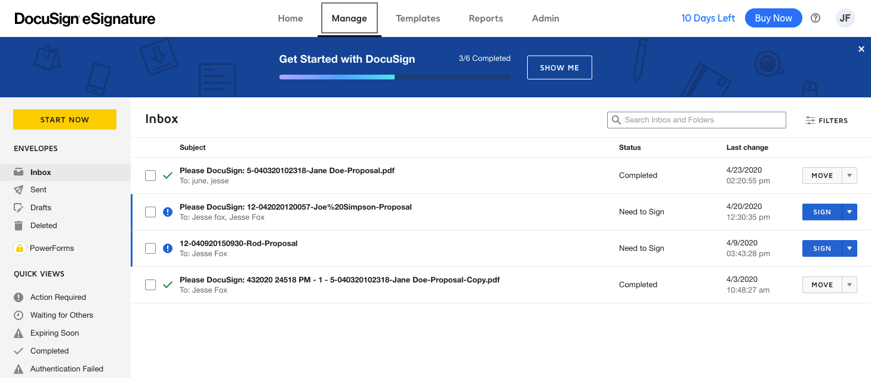Select checkbox for Rod-Proposal envelope
Image resolution: width=871 pixels, height=378 pixels.
[x=150, y=248]
